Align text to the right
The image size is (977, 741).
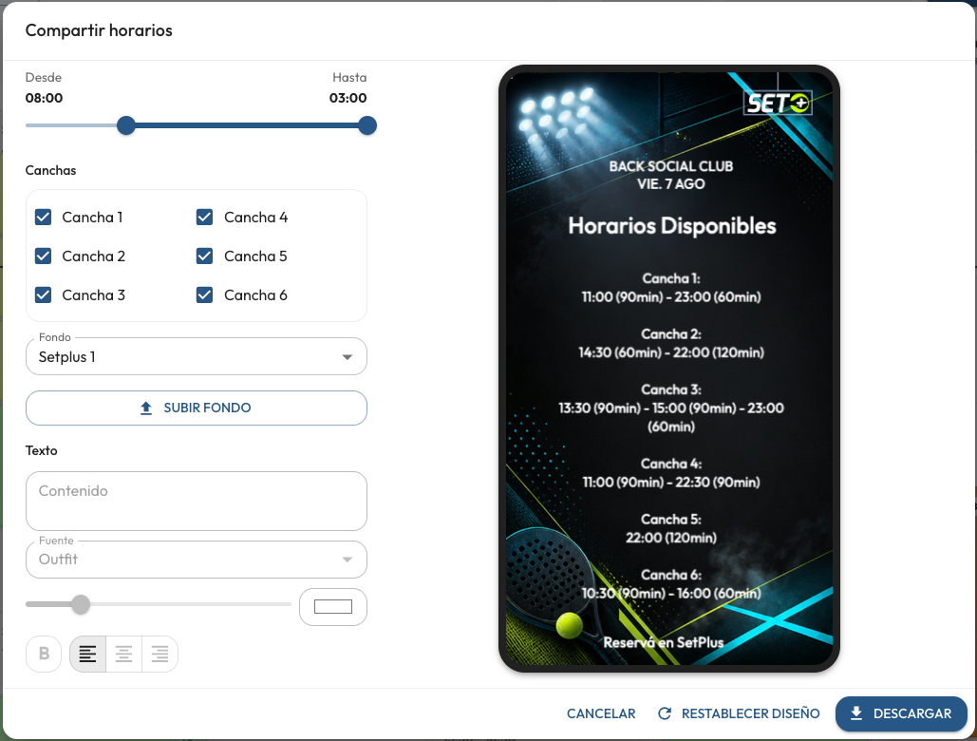coord(160,654)
